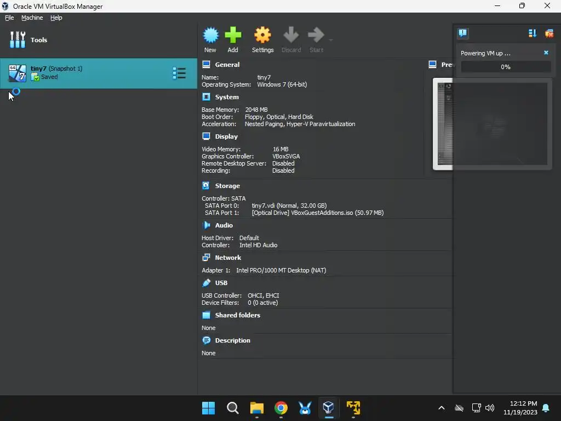Open the clock and date flyout
The image size is (561, 421).
point(520,408)
